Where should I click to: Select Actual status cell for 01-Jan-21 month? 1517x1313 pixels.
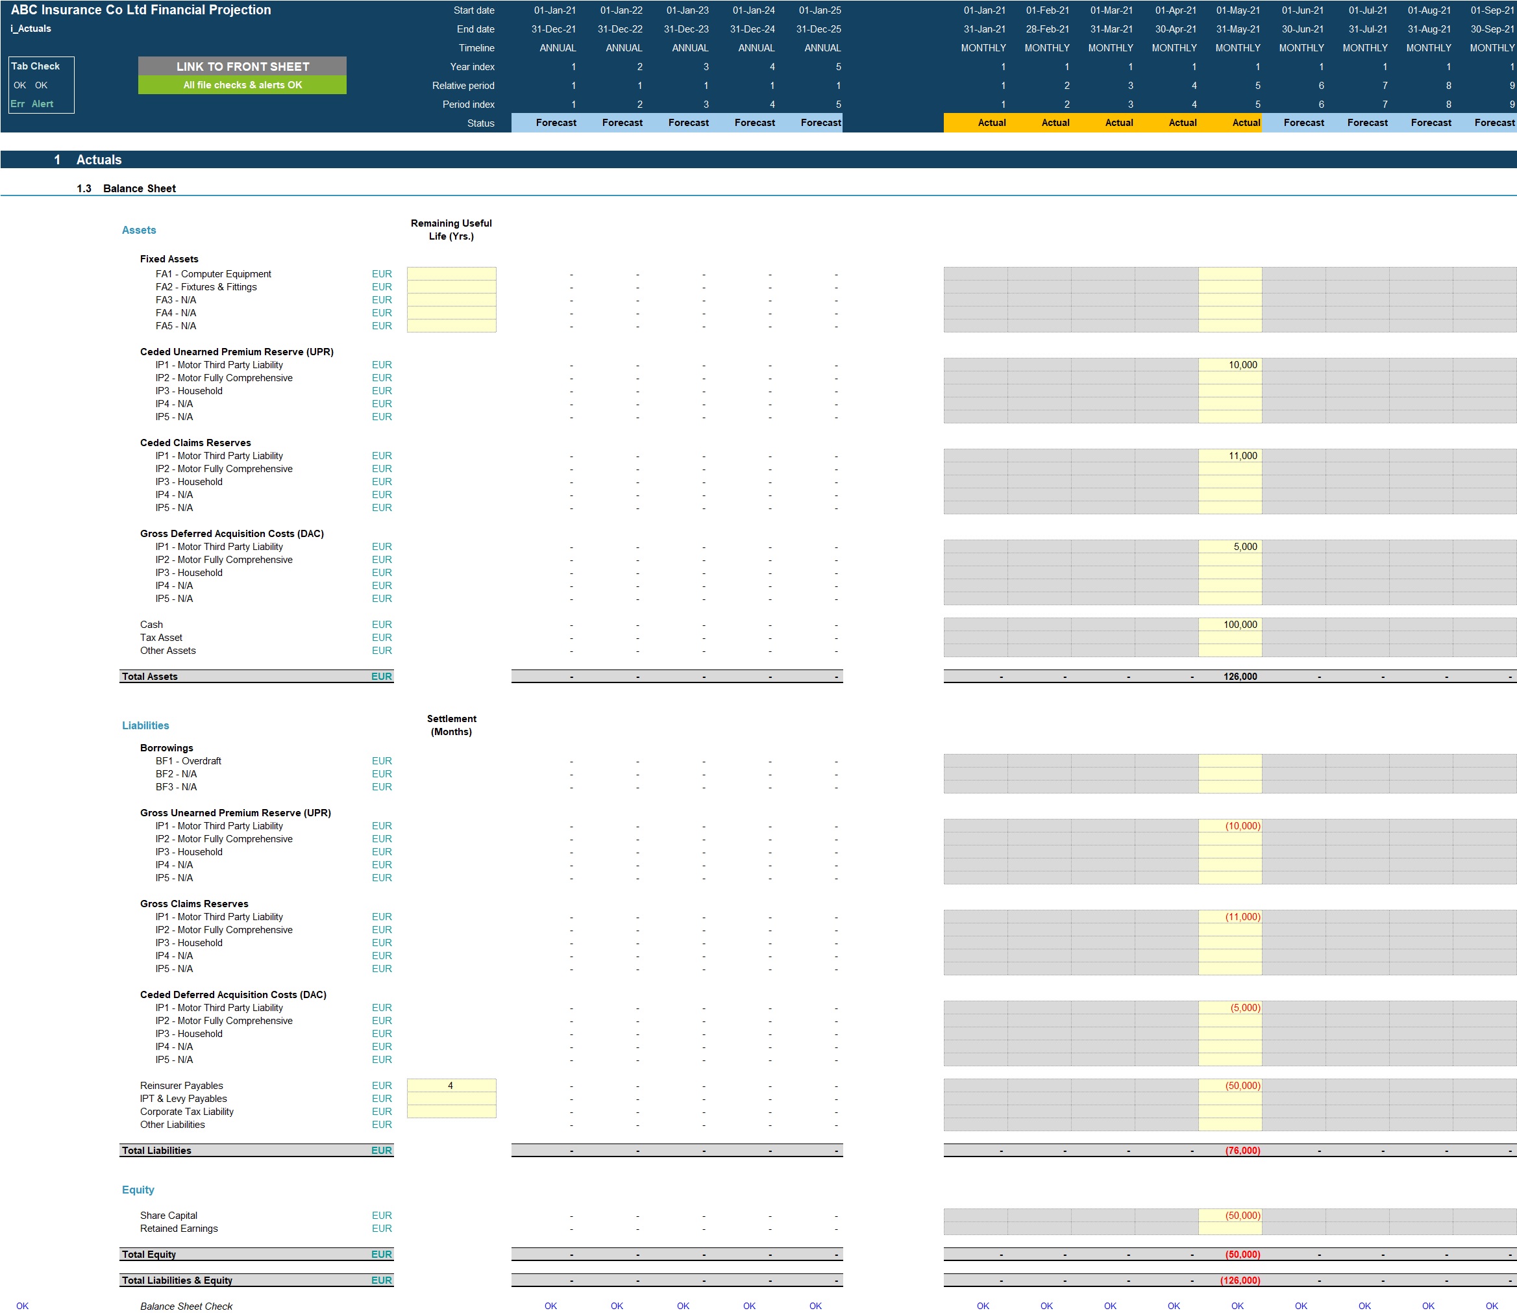tap(976, 122)
